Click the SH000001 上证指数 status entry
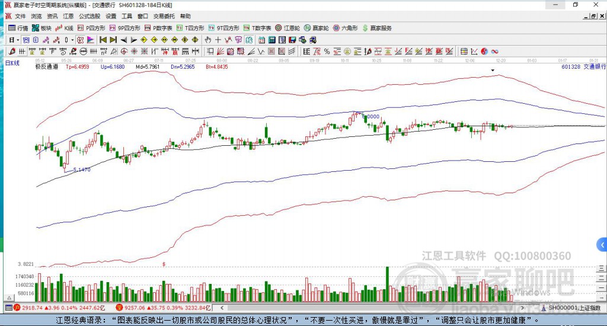The width and height of the screenshot is (607, 326). pyautogui.click(x=571, y=308)
